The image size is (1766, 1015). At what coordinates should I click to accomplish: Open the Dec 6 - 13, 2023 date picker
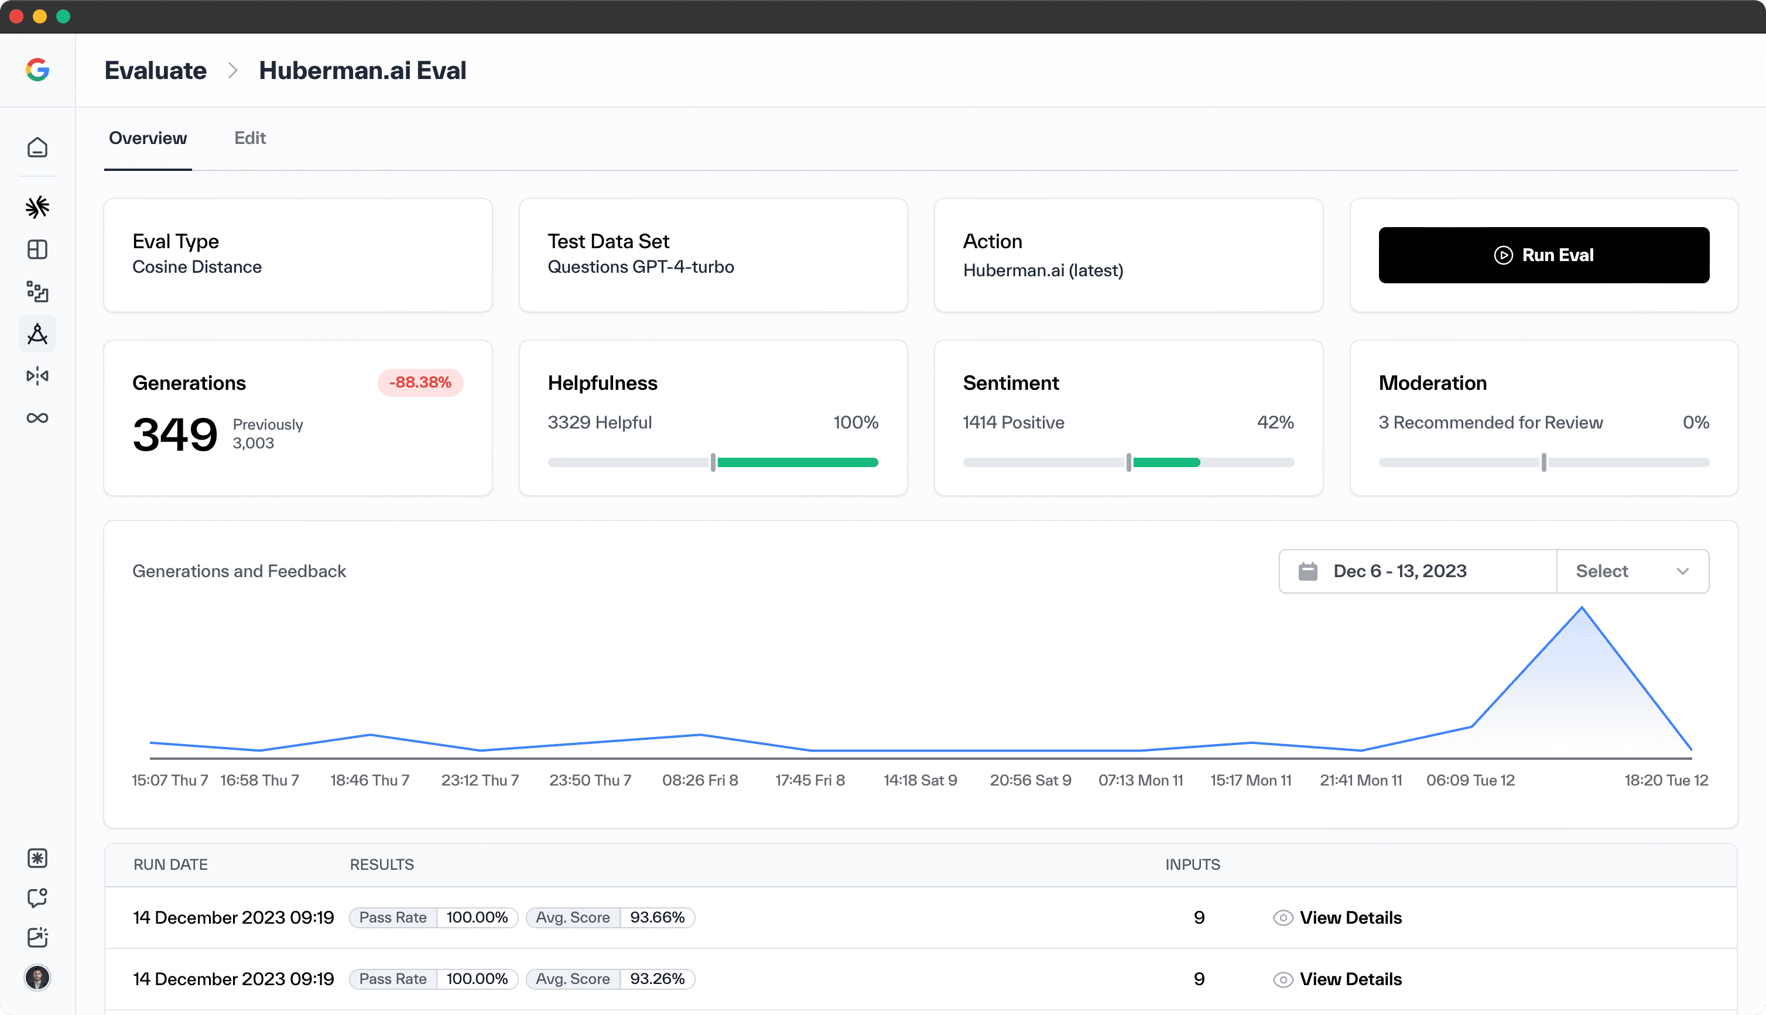pyautogui.click(x=1416, y=571)
